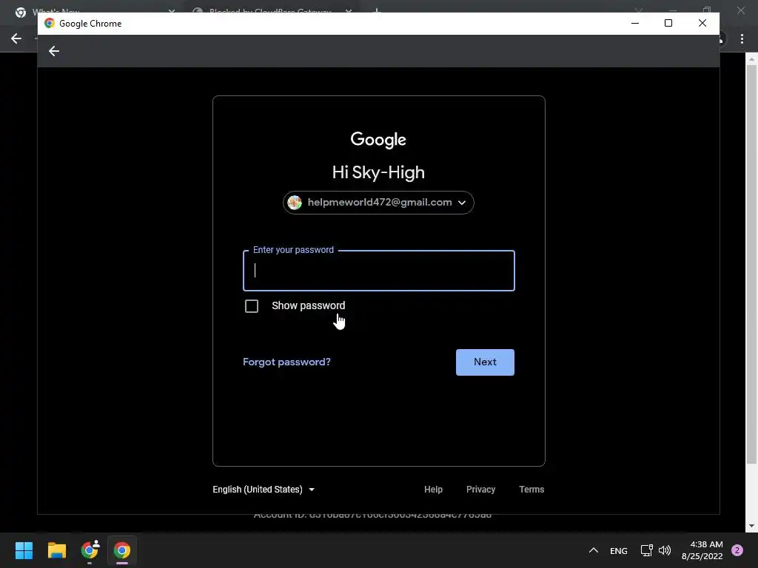Open the network status tray icon
The height and width of the screenshot is (568, 758).
point(646,550)
